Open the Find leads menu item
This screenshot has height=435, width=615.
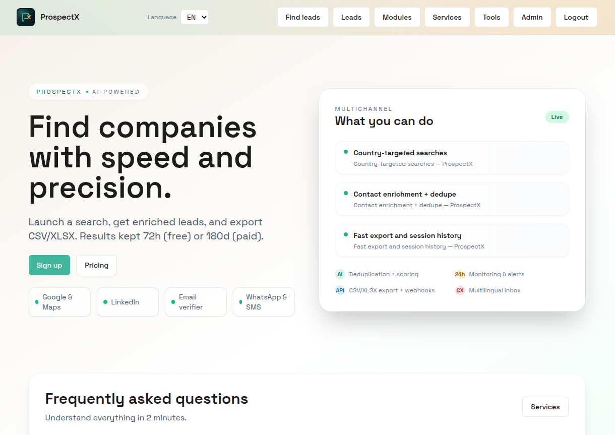coord(302,17)
